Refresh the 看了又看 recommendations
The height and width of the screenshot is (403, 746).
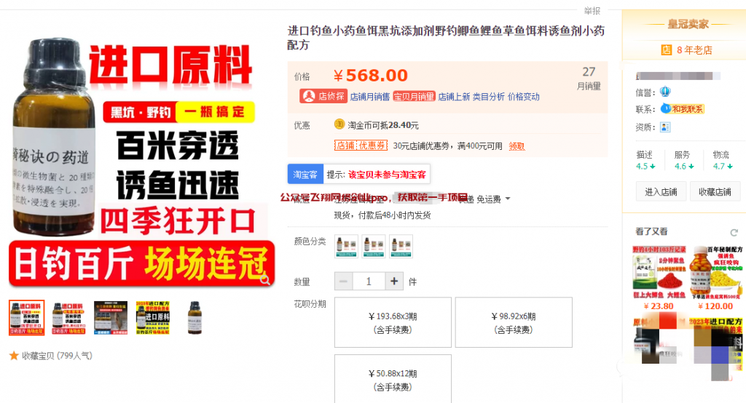click(734, 232)
